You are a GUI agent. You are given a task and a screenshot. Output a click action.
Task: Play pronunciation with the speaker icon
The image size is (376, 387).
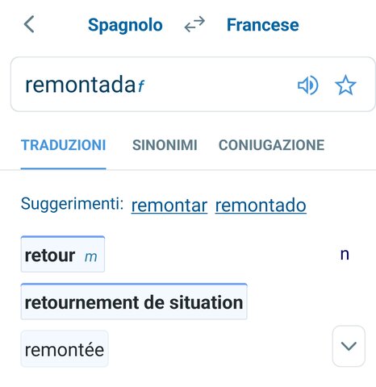(308, 85)
